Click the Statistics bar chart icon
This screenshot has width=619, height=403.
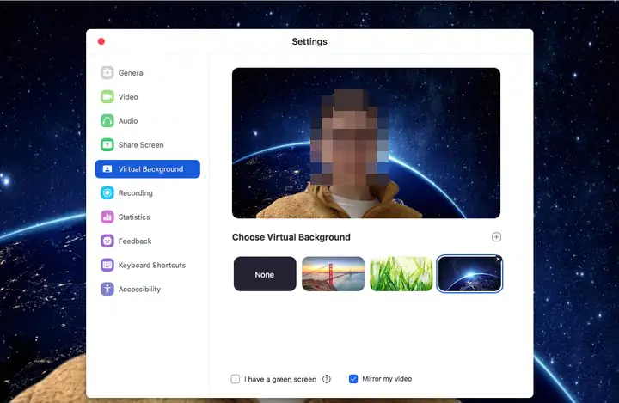[x=107, y=217]
